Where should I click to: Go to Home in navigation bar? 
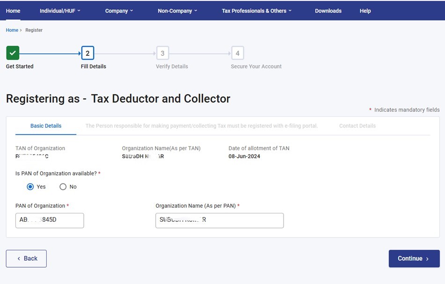13,11
